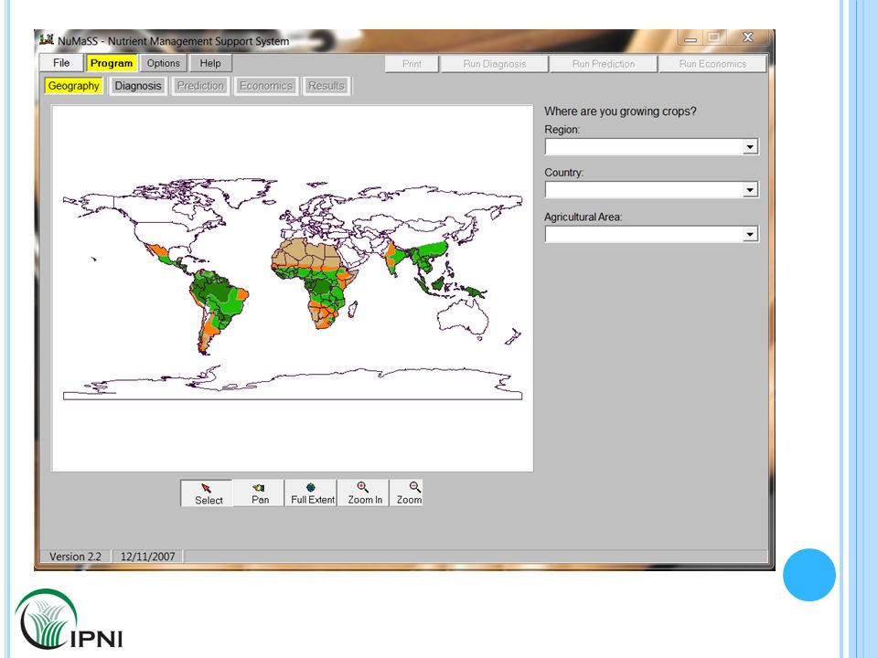
Task: Switch to the Prediction tab
Action: click(x=200, y=86)
